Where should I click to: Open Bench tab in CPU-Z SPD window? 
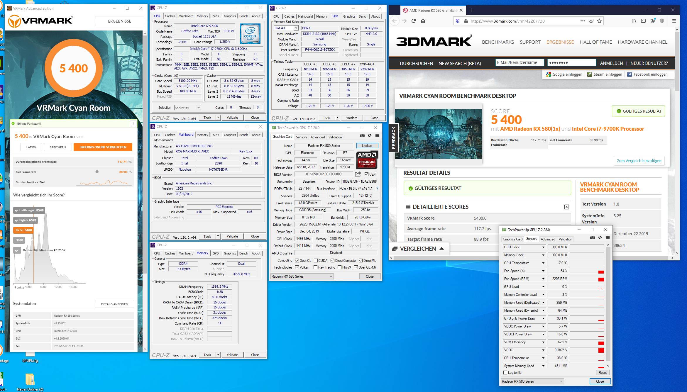(x=363, y=16)
